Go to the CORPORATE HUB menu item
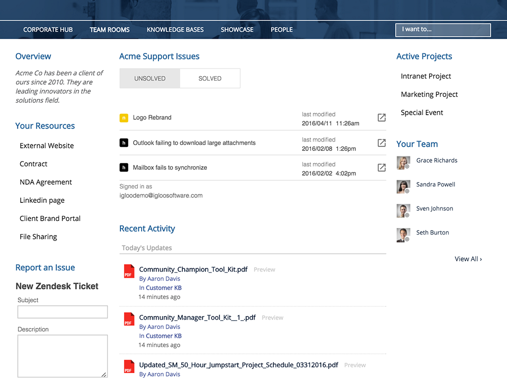This screenshot has height=380, width=507. [48, 30]
